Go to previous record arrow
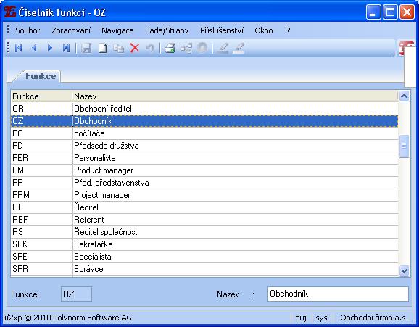 34,48
